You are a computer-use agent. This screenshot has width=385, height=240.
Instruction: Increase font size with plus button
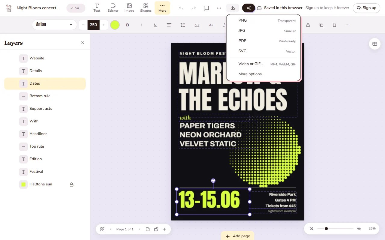click(x=103, y=25)
